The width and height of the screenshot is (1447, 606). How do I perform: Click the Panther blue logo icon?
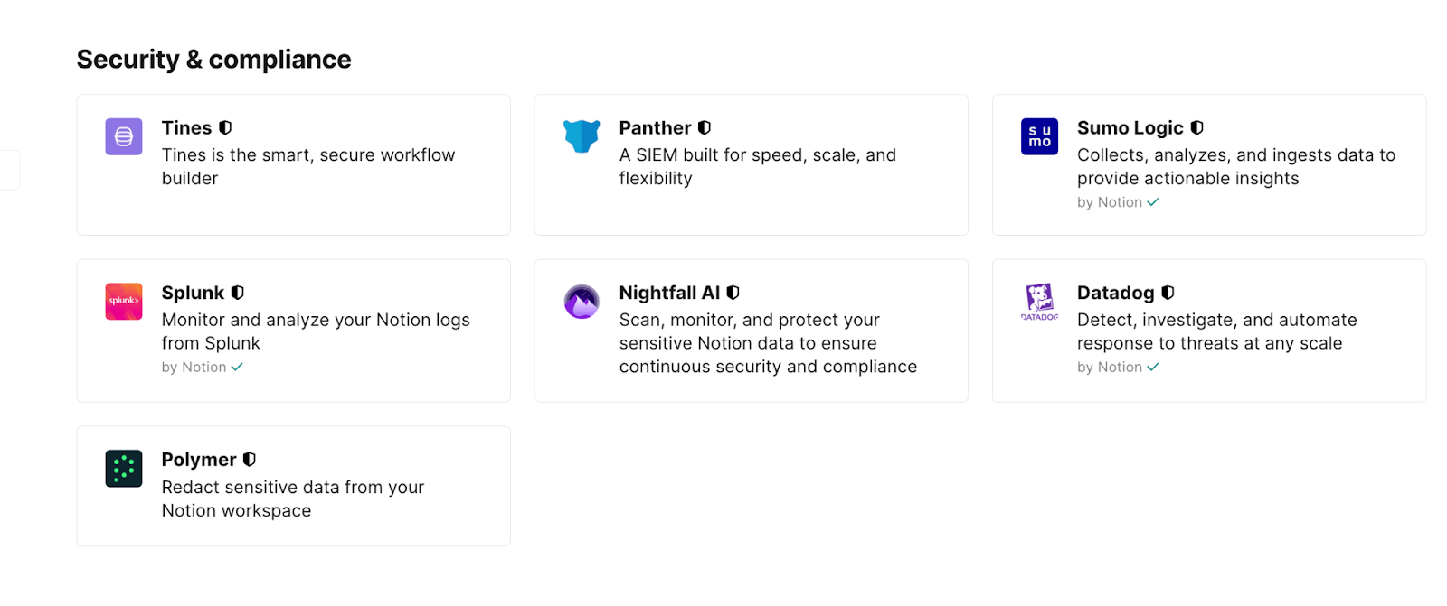[x=581, y=136]
